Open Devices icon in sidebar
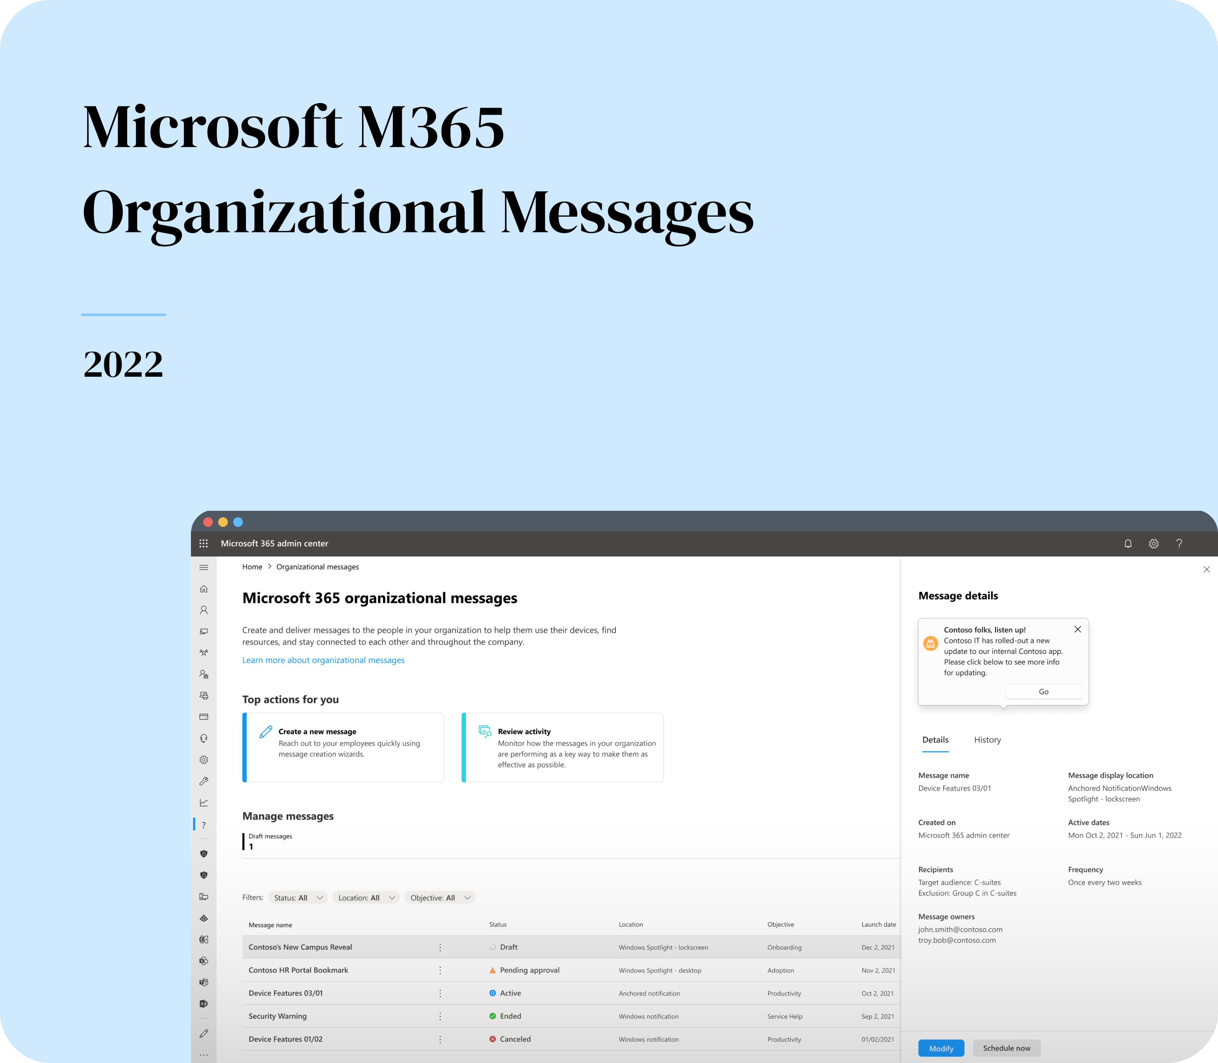This screenshot has height=1063, width=1218. point(203,632)
